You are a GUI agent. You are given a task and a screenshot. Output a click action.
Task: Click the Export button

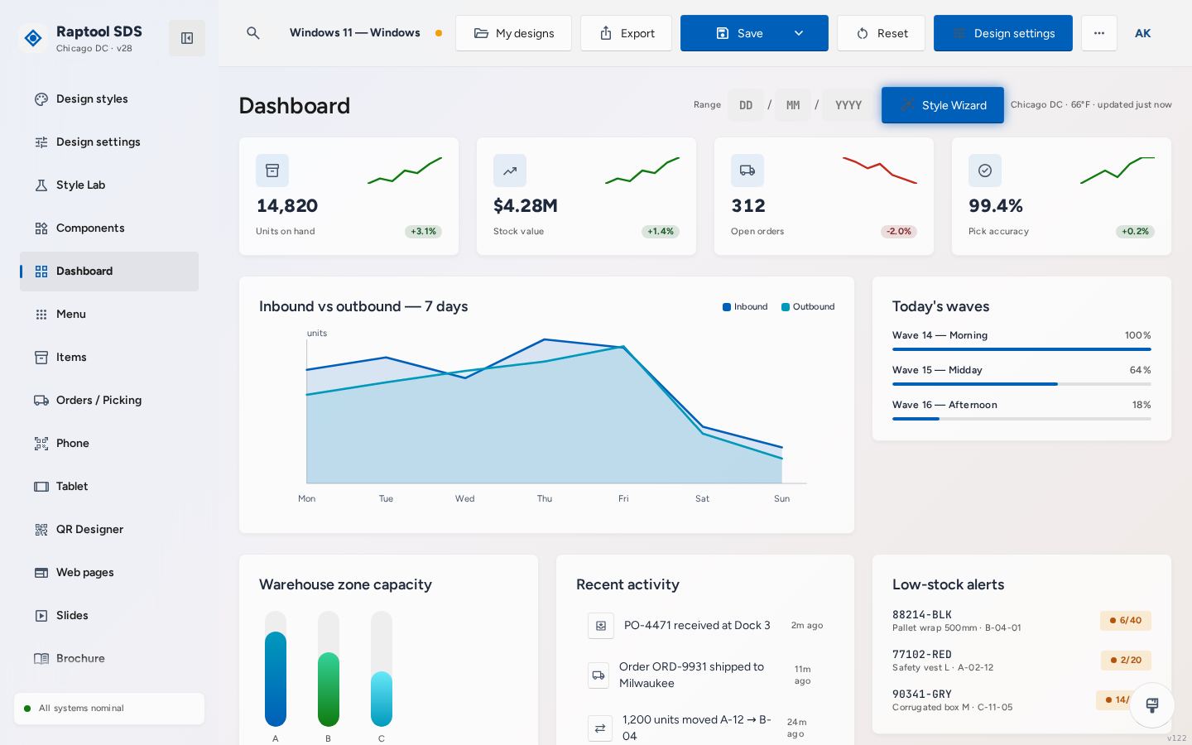[x=626, y=33]
